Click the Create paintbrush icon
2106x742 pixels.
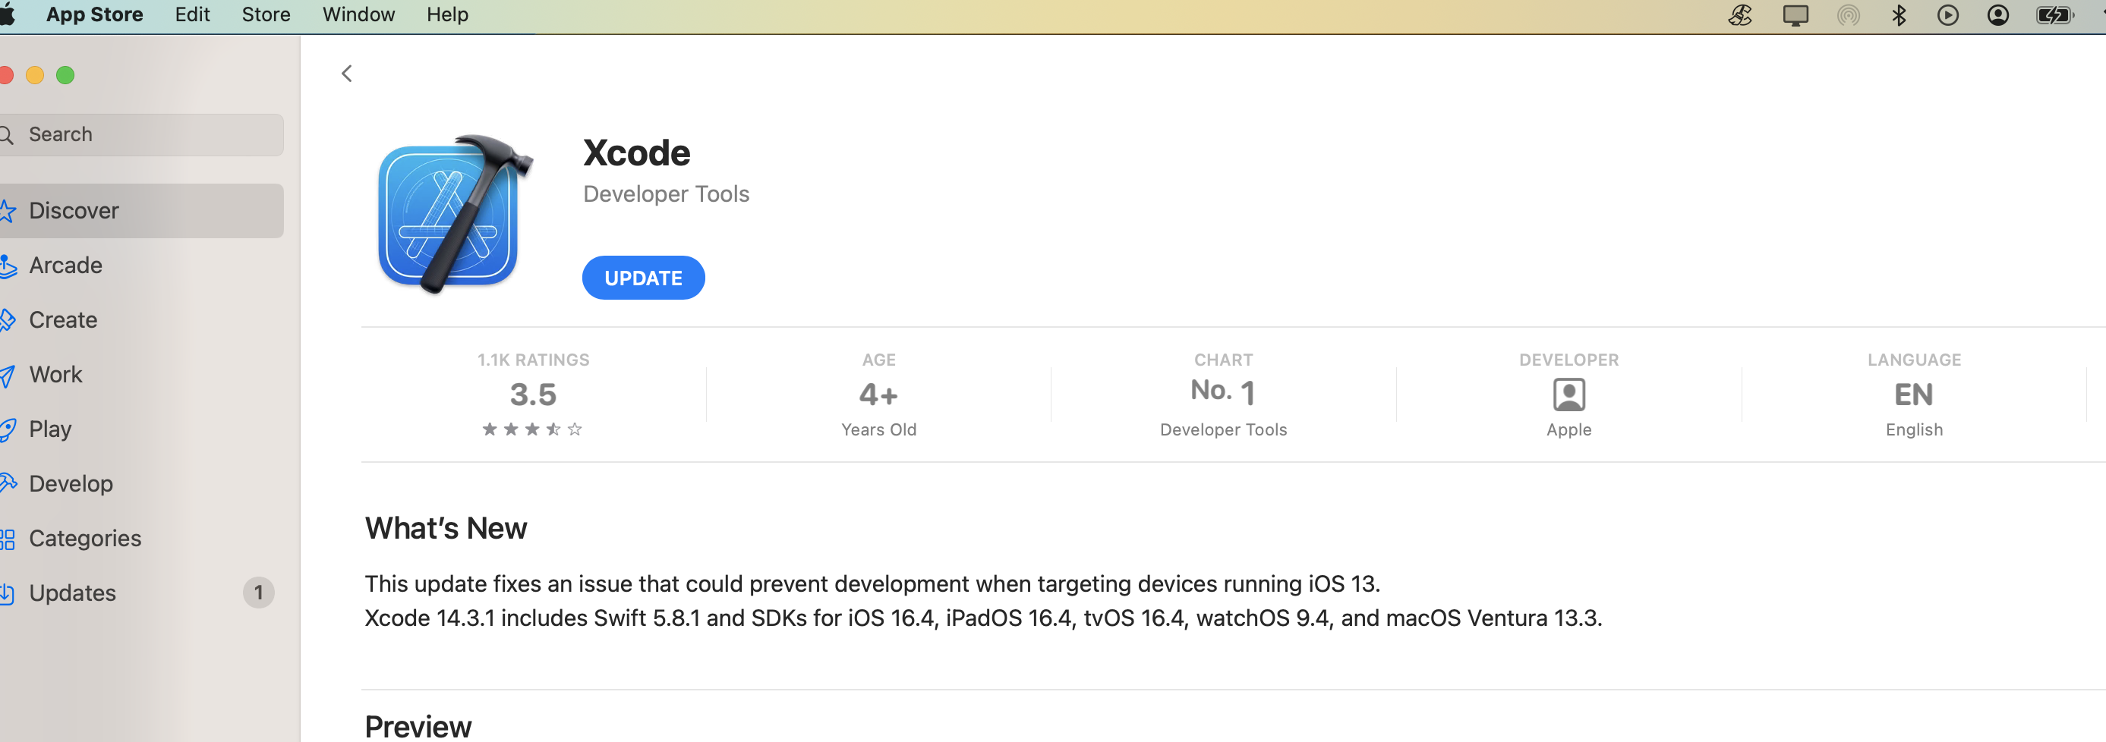tap(8, 319)
